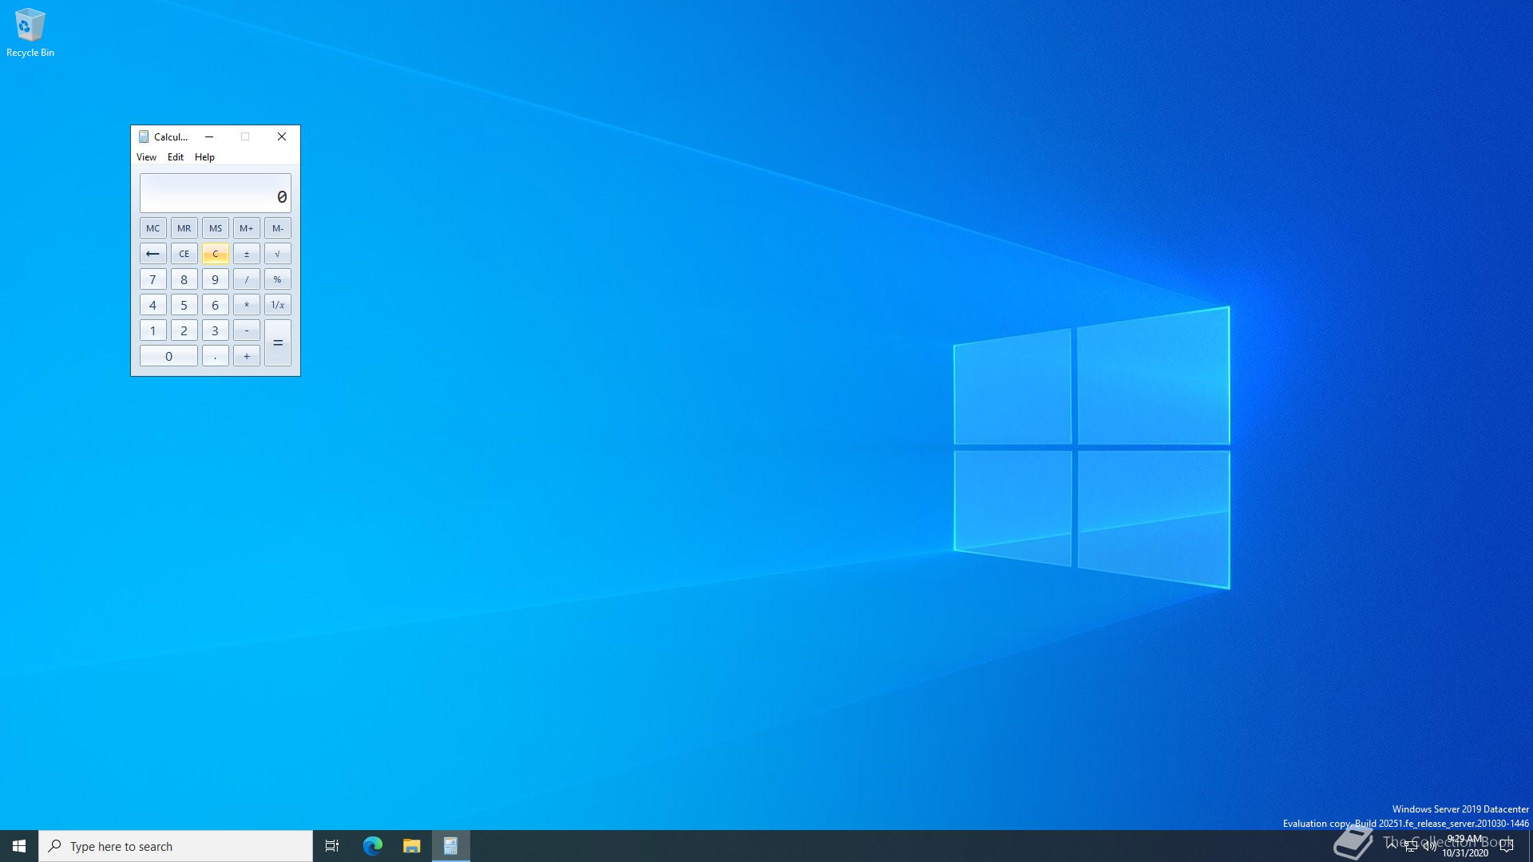Viewport: 1533px width, 862px height.
Task: Open the View menu in Calculator
Action: point(146,157)
